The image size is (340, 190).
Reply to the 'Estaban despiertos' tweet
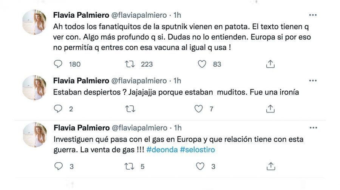(x=58, y=109)
